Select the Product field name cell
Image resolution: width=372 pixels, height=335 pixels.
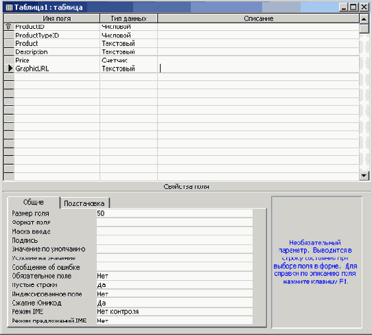(57, 43)
